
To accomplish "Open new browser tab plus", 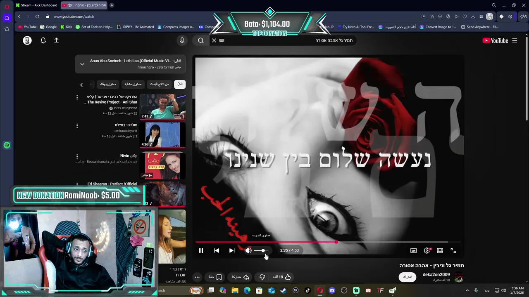I will 112,5.
